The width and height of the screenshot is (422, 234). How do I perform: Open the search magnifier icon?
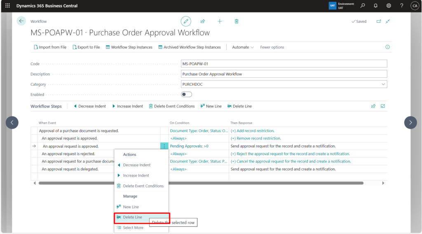[x=363, y=6]
